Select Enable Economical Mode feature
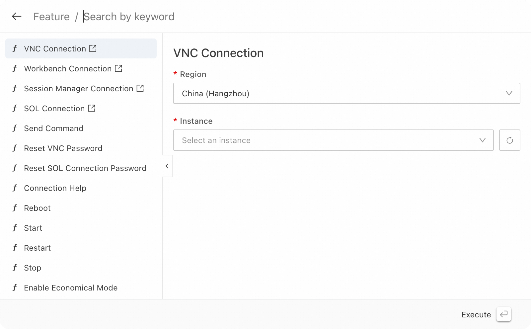The image size is (531, 329). point(71,288)
